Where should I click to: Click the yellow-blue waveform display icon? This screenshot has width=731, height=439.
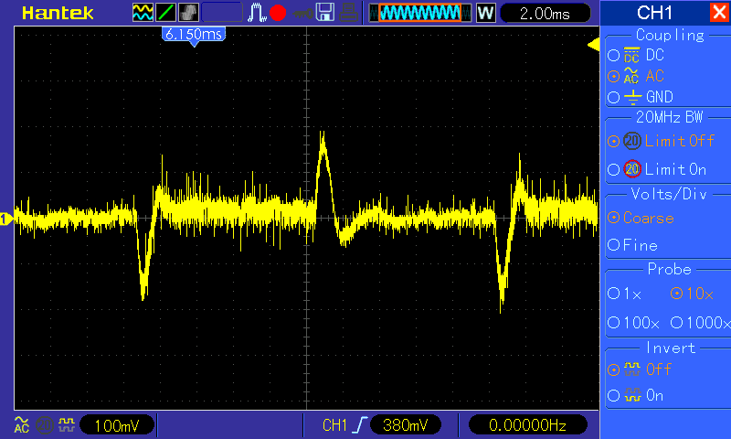tap(143, 13)
